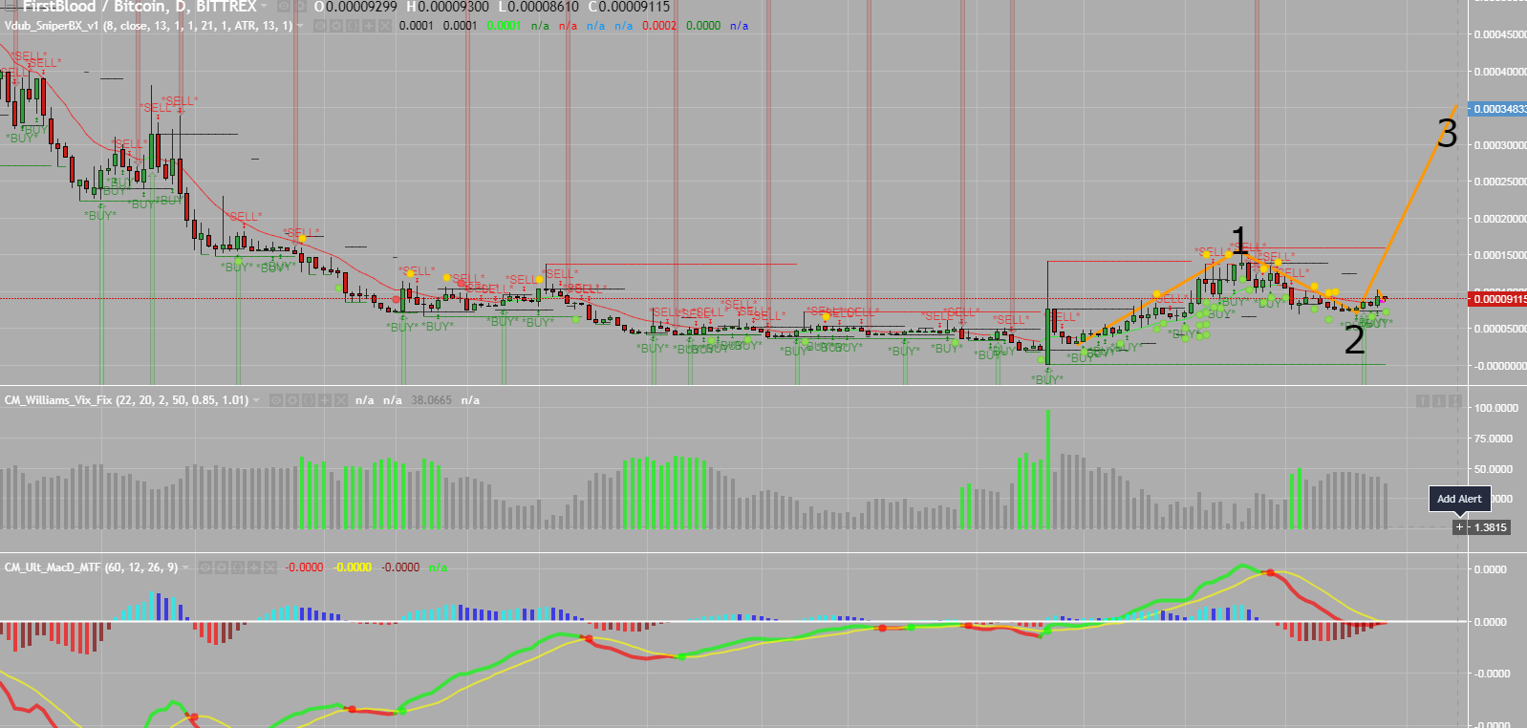Toggle visibility of Vdub_SniperBX_v1 indicator
Image resolution: width=1527 pixels, height=728 pixels.
tap(319, 26)
